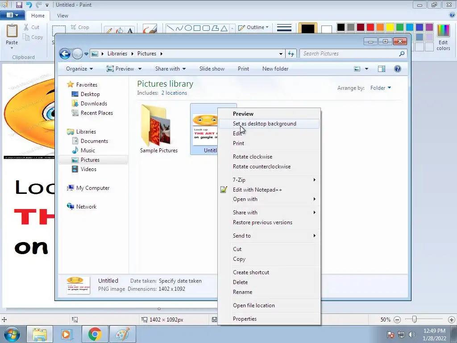This screenshot has width=457, height=343.
Task: Click Paint's Copy button
Action: click(x=33, y=37)
